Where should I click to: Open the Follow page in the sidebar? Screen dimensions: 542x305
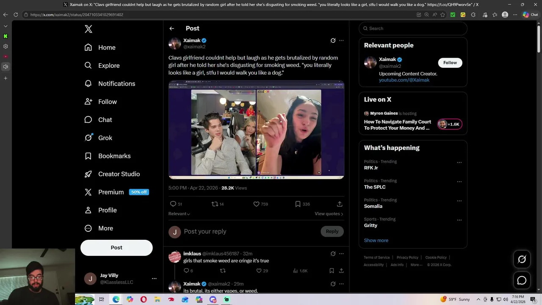101,102
